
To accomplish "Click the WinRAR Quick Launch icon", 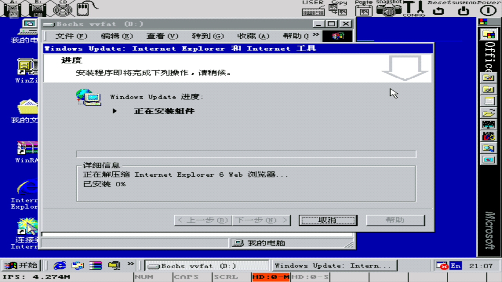I will click(x=96, y=266).
